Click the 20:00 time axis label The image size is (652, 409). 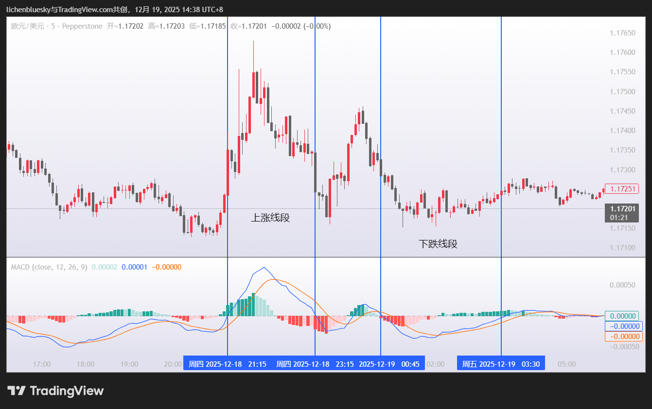pos(173,364)
